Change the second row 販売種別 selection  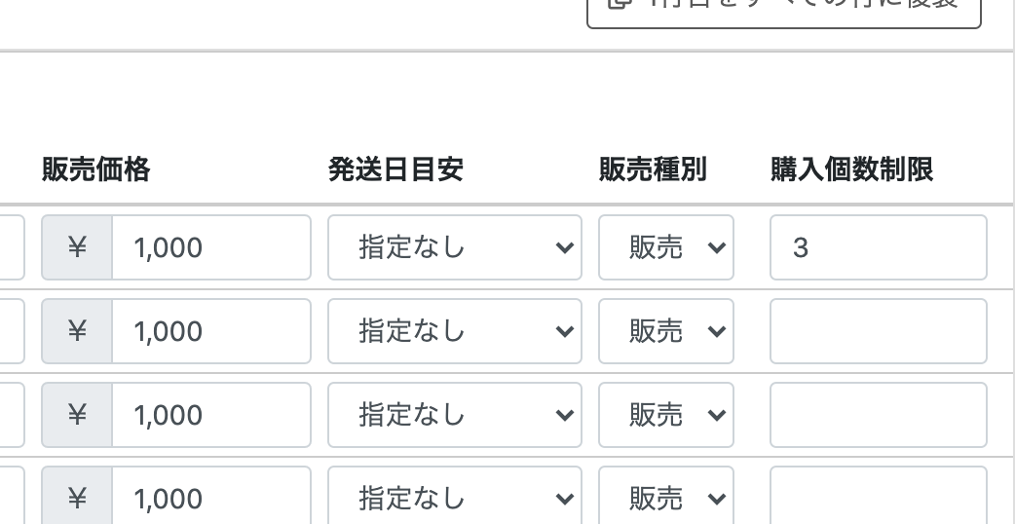[x=666, y=331]
